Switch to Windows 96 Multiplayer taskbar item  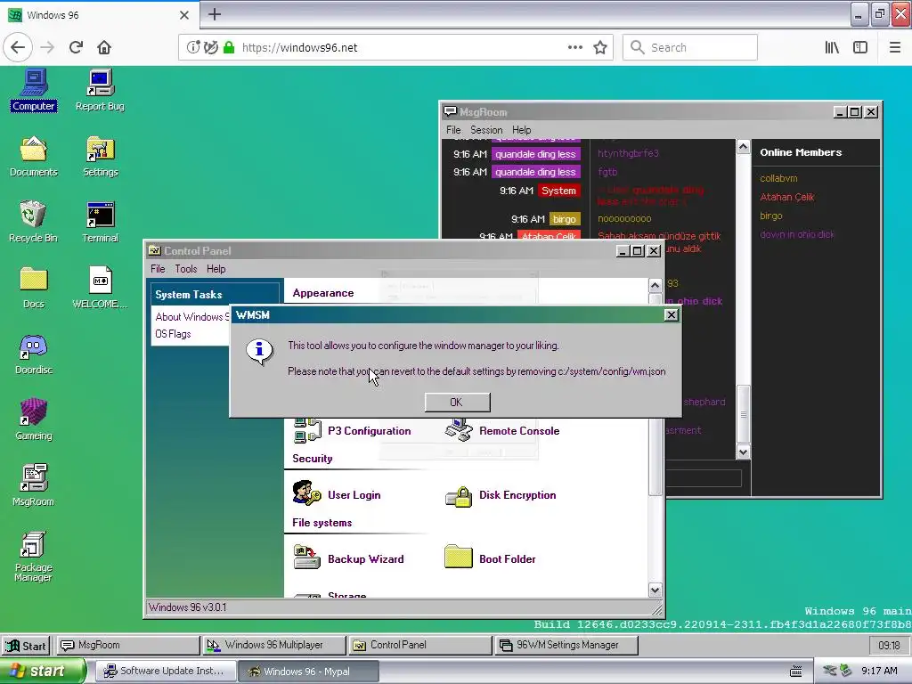pyautogui.click(x=274, y=645)
